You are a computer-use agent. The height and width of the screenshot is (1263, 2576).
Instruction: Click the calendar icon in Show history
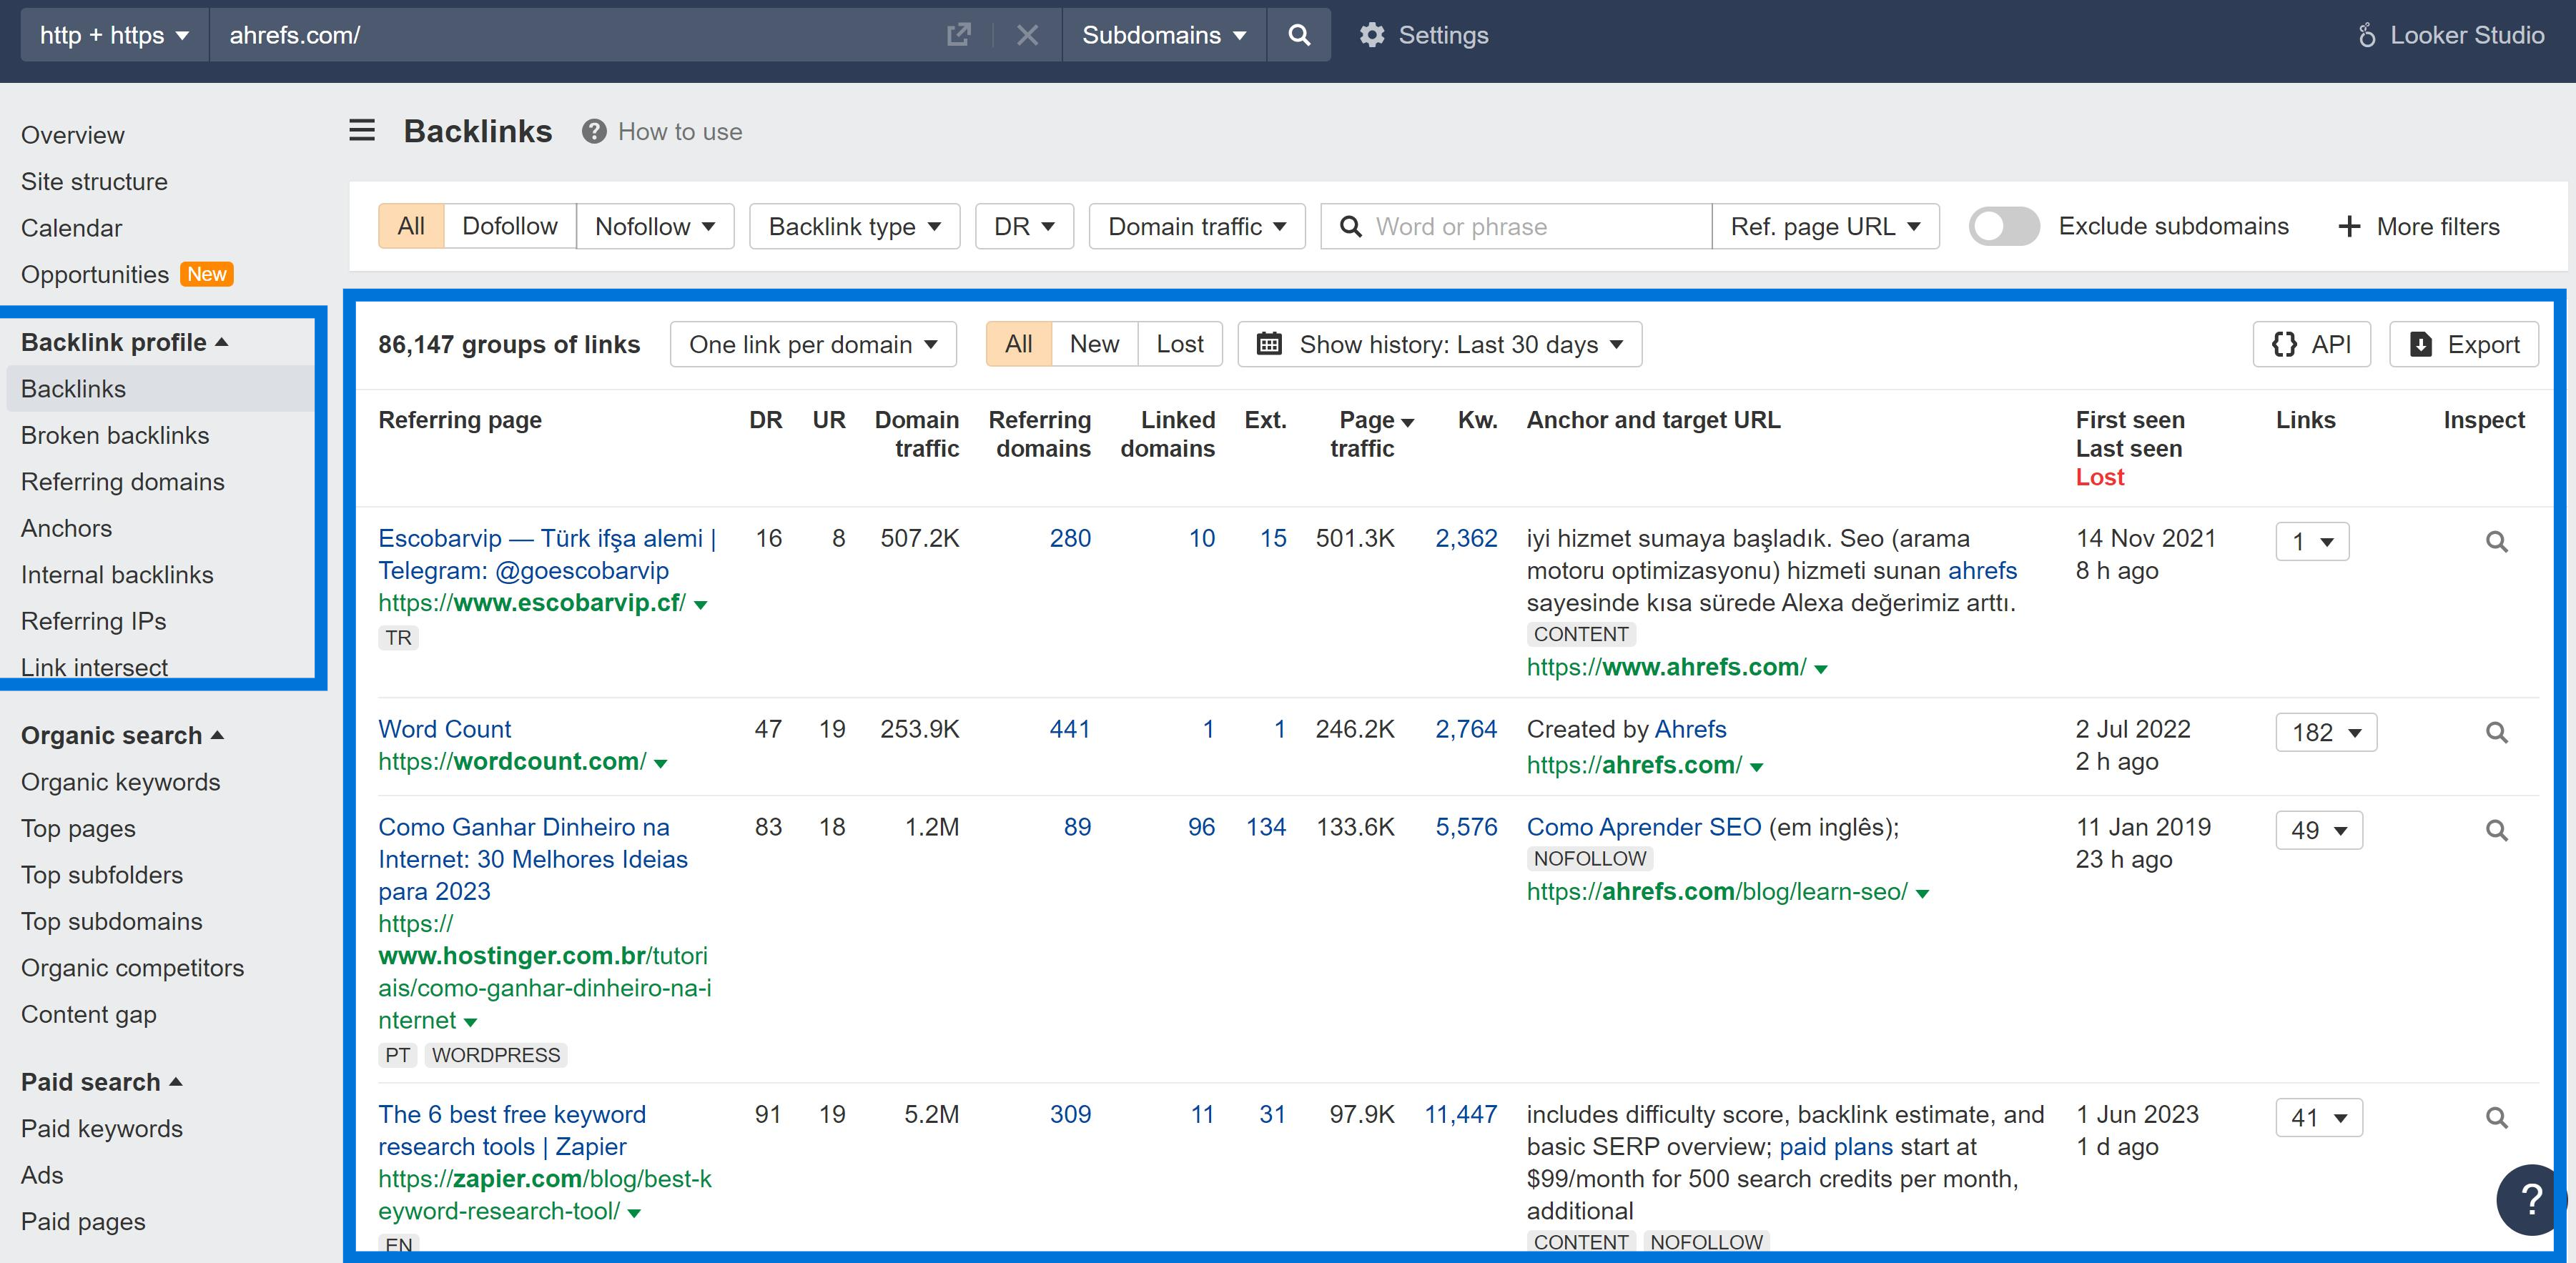point(1270,344)
